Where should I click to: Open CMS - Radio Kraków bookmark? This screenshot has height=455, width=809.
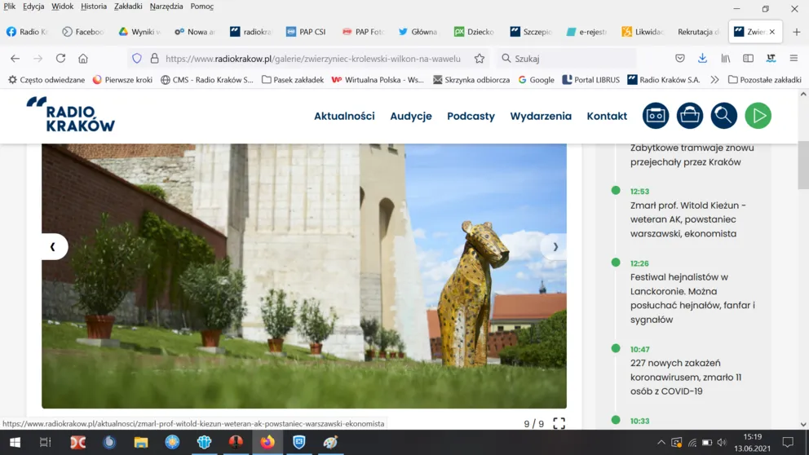pos(207,79)
